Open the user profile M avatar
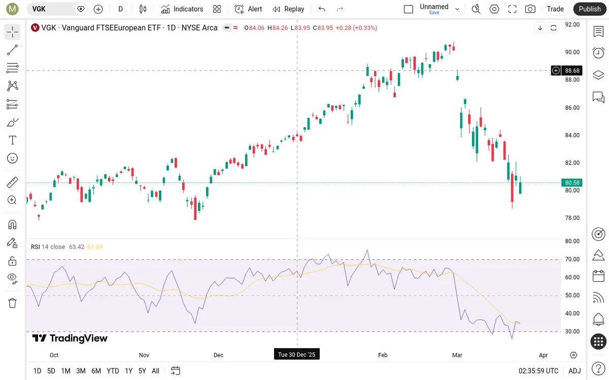The height and width of the screenshot is (380, 609). pos(13,9)
